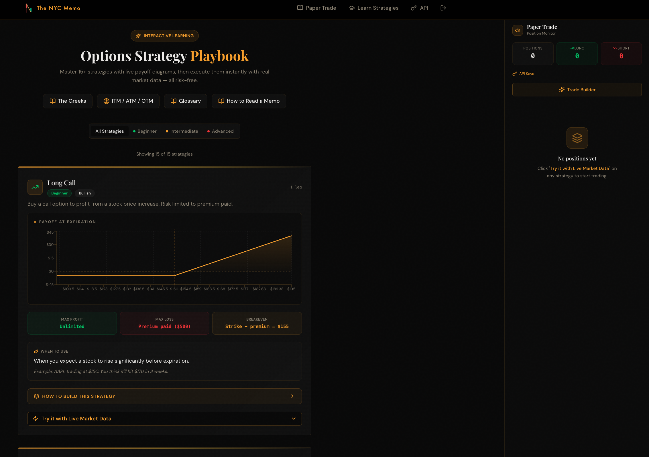Open How to Read a Memo
The width and height of the screenshot is (649, 457).
[249, 101]
